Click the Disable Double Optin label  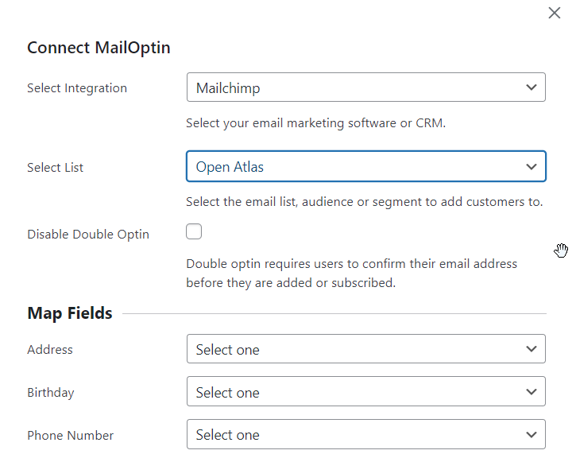(88, 235)
